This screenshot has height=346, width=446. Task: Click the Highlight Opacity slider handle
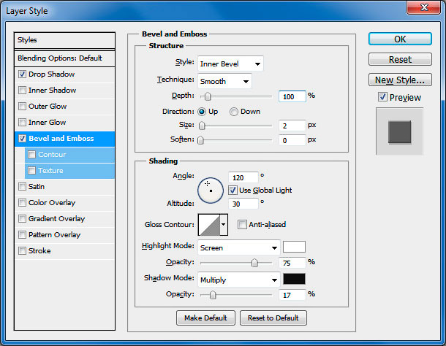pos(254,263)
